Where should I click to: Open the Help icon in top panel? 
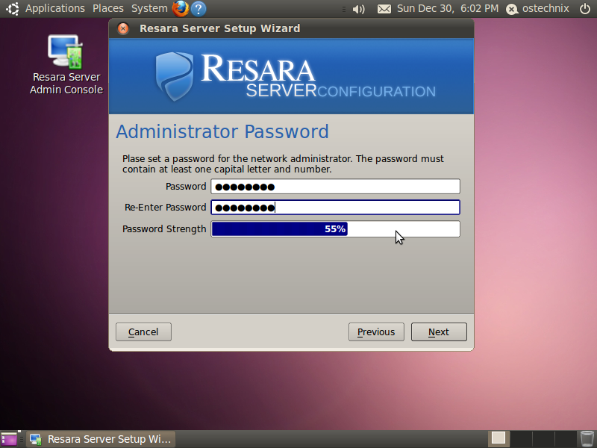tap(199, 8)
